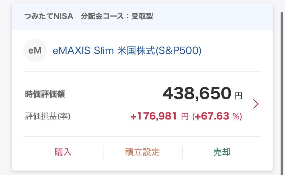Expand details with the red chevron arrow
This screenshot has width=285, height=175.
pos(256,104)
